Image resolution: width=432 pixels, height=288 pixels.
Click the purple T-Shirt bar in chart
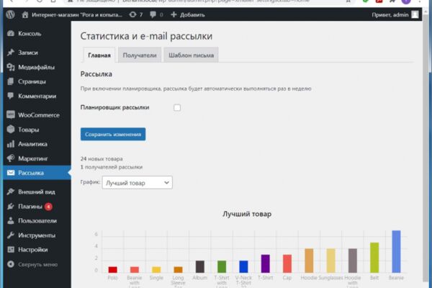click(265, 264)
